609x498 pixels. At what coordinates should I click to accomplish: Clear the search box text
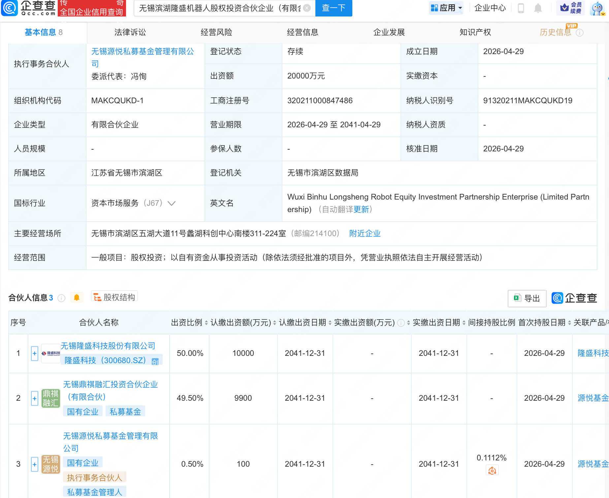pos(307,8)
